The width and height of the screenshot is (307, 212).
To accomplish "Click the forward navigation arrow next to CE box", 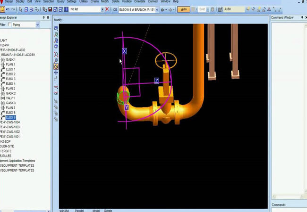I will (x=170, y=9).
